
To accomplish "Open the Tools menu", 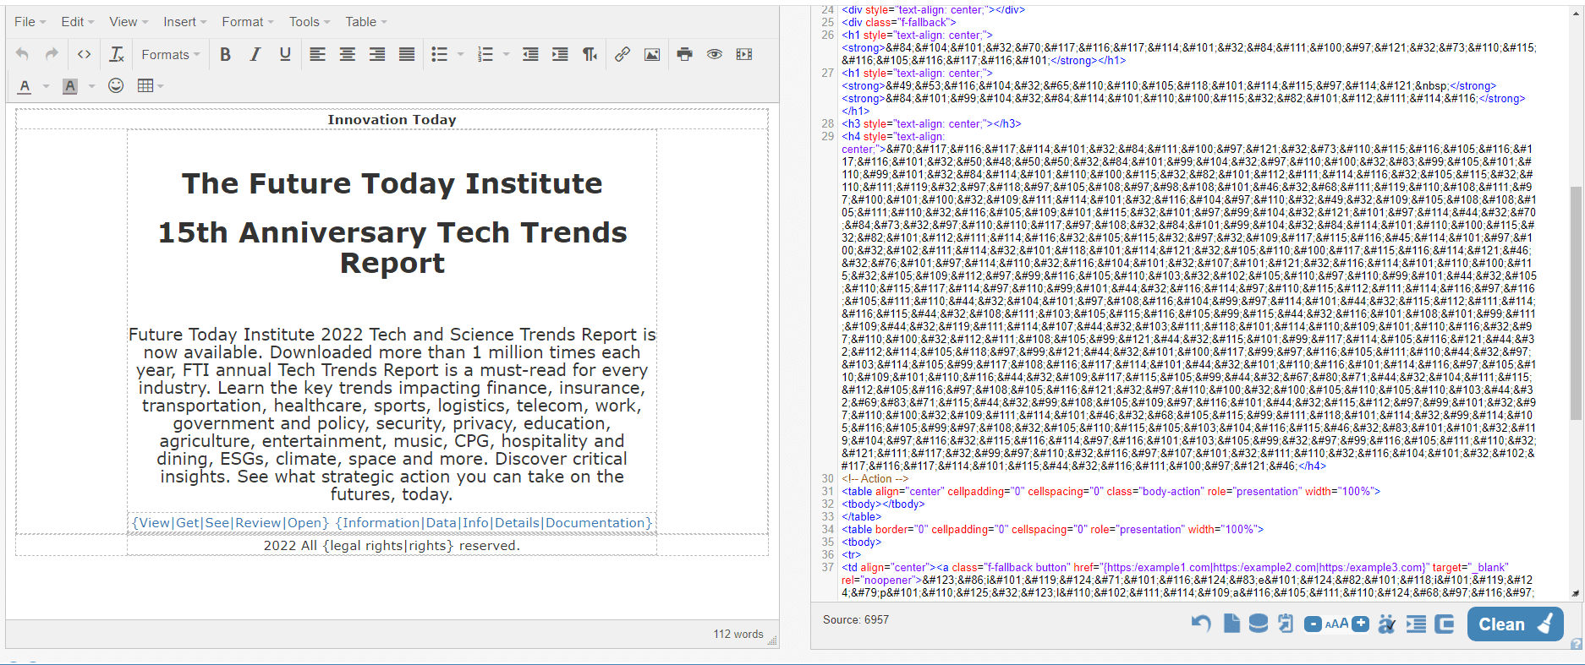I will click(x=309, y=22).
